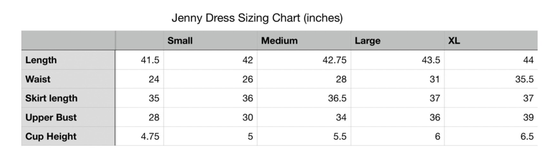Click the Length cell showing 41.5
The height and width of the screenshot is (162, 552).
click(x=139, y=60)
